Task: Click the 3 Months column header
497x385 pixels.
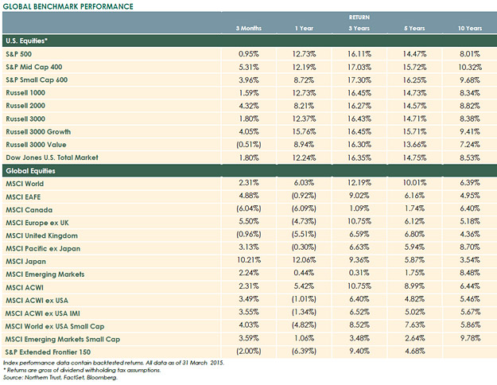Action: click(248, 28)
